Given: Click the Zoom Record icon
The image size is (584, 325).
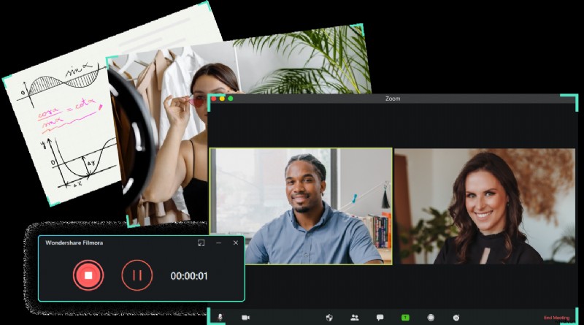Looking at the screenshot, I should pyautogui.click(x=431, y=318).
